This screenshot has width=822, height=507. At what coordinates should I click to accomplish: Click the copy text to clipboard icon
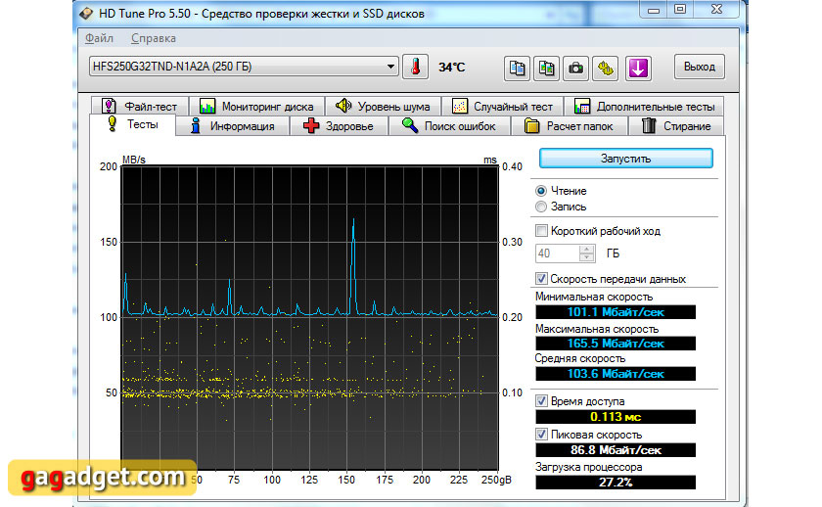pos(519,68)
